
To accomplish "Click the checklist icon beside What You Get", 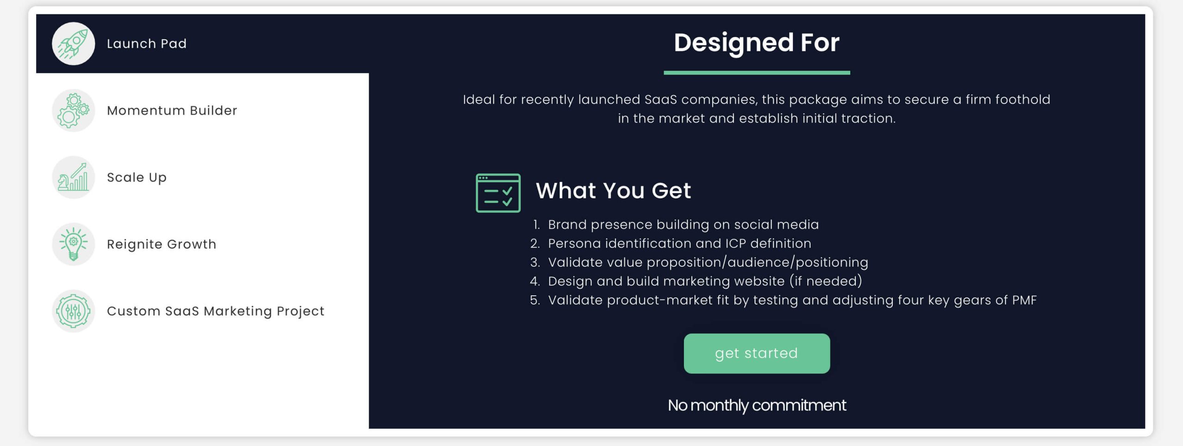I will tap(498, 193).
